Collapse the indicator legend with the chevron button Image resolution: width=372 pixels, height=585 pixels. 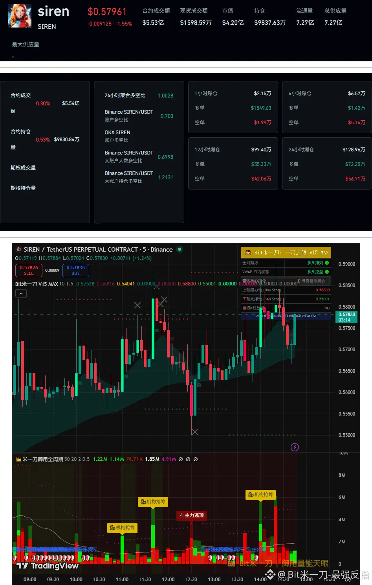(x=21, y=293)
